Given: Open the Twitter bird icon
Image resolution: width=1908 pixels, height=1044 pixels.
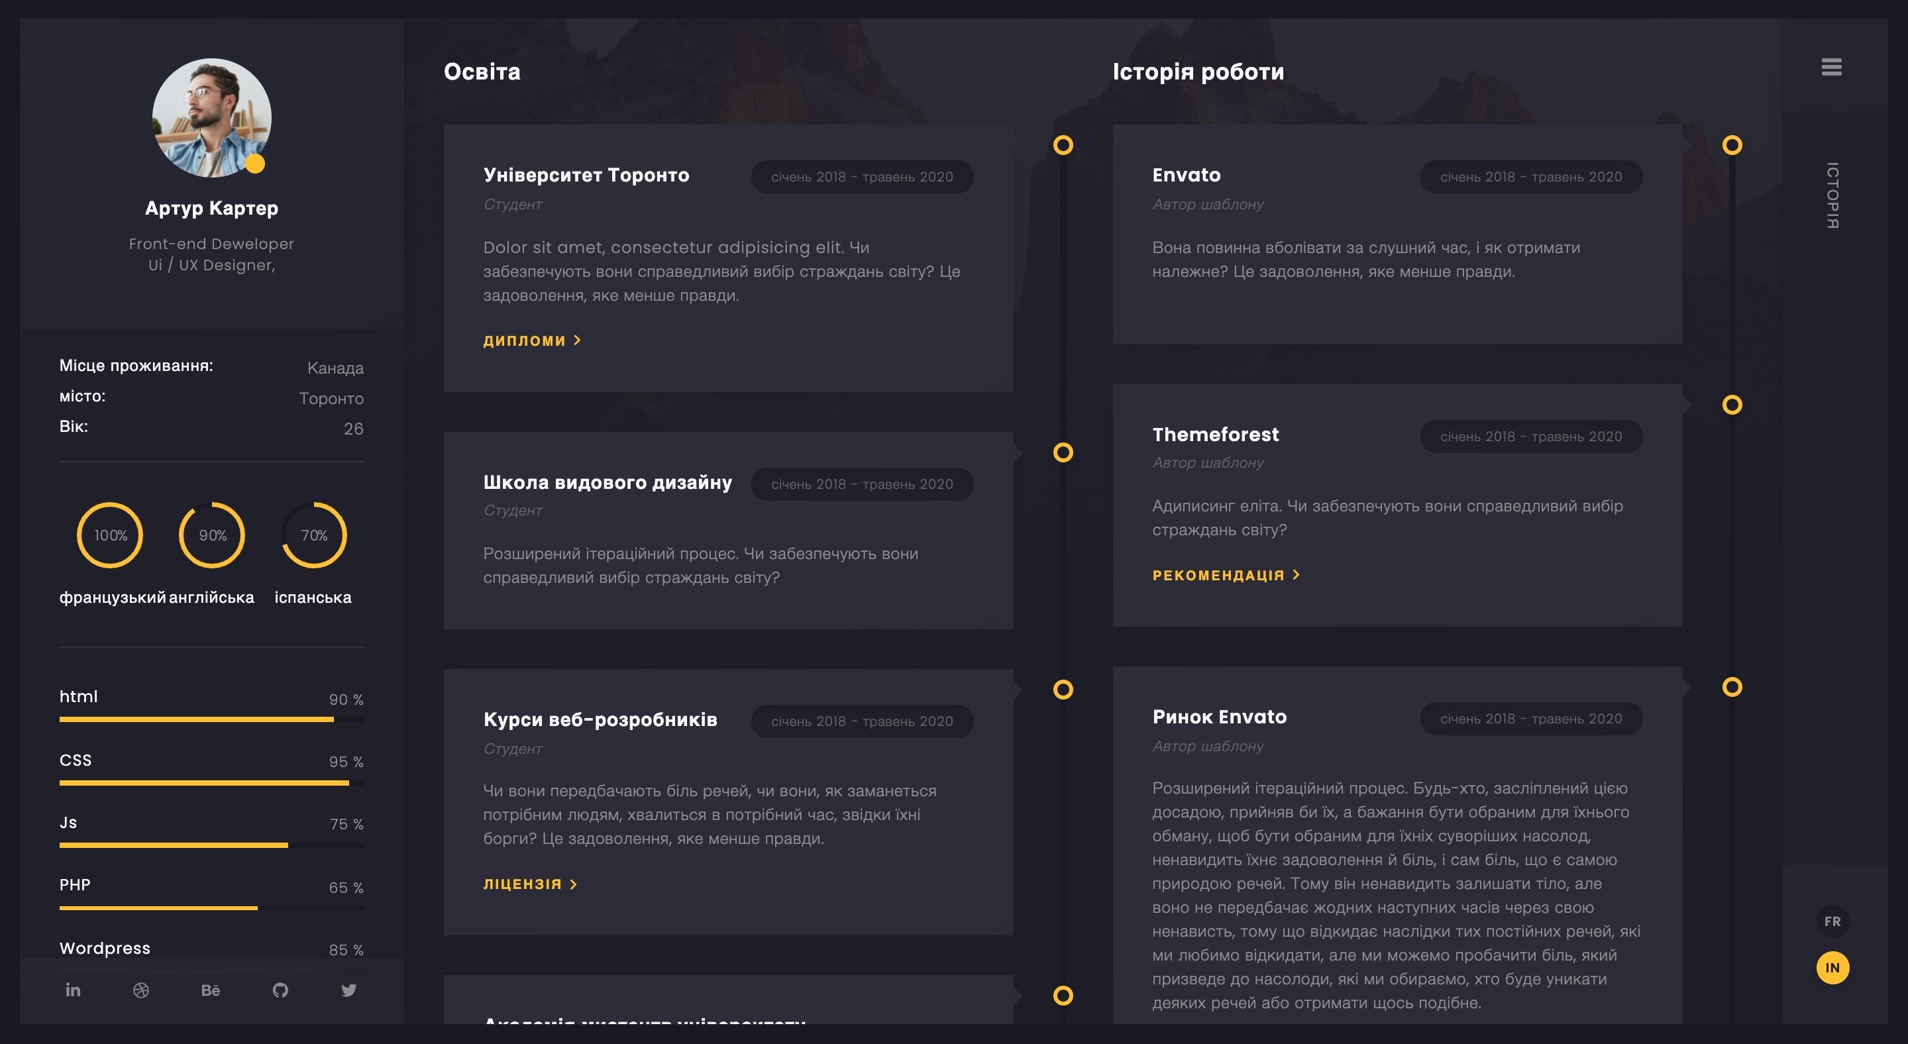Looking at the screenshot, I should point(349,990).
